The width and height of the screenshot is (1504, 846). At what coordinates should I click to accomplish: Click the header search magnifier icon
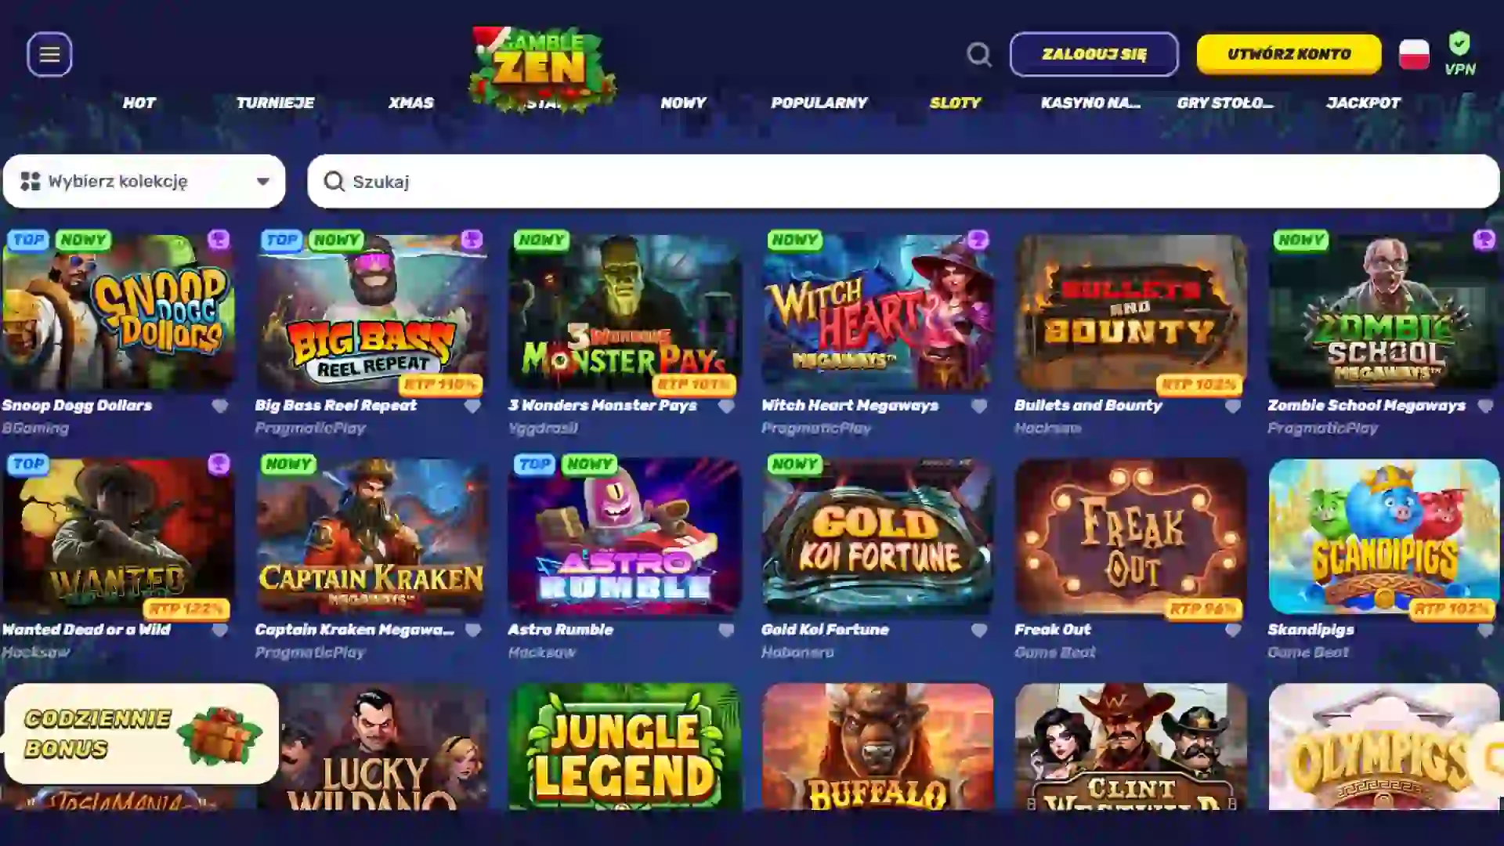pos(978,54)
